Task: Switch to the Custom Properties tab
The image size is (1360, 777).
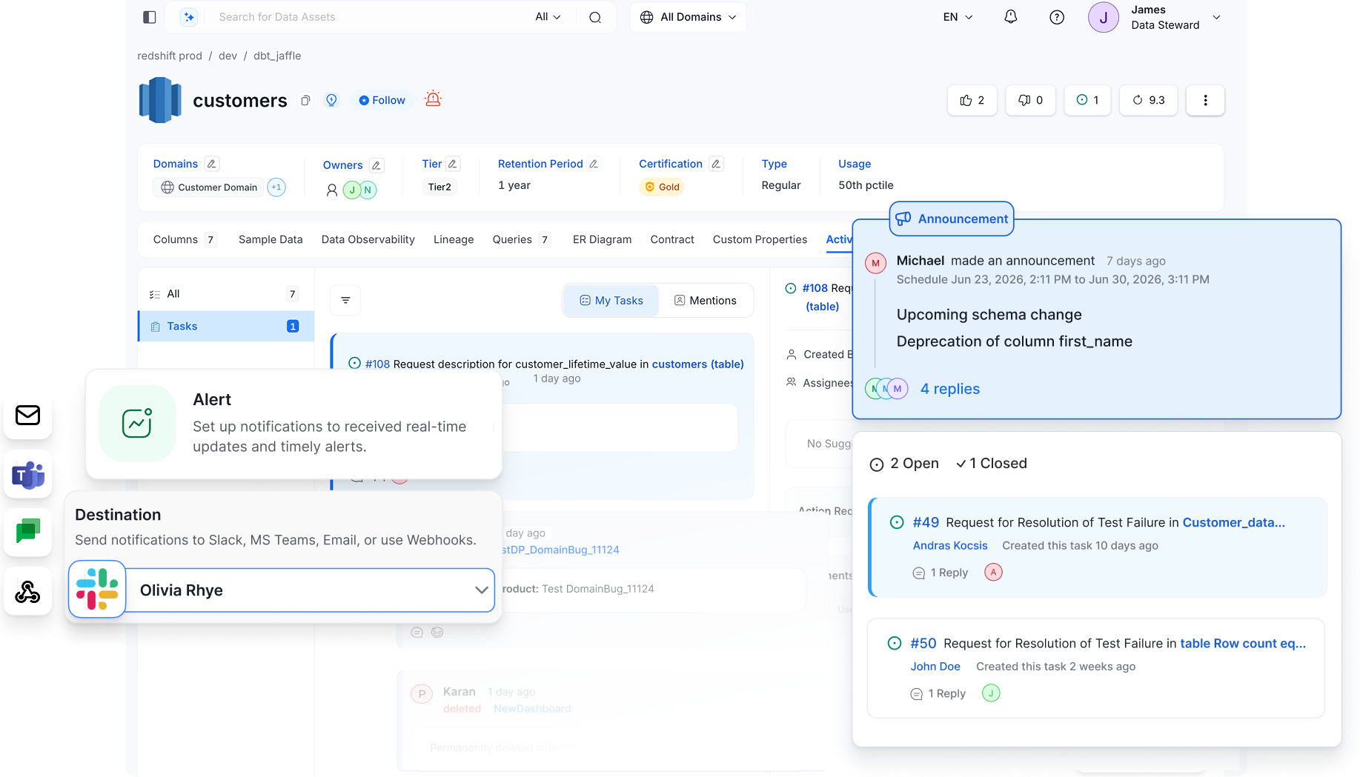Action: (x=760, y=239)
